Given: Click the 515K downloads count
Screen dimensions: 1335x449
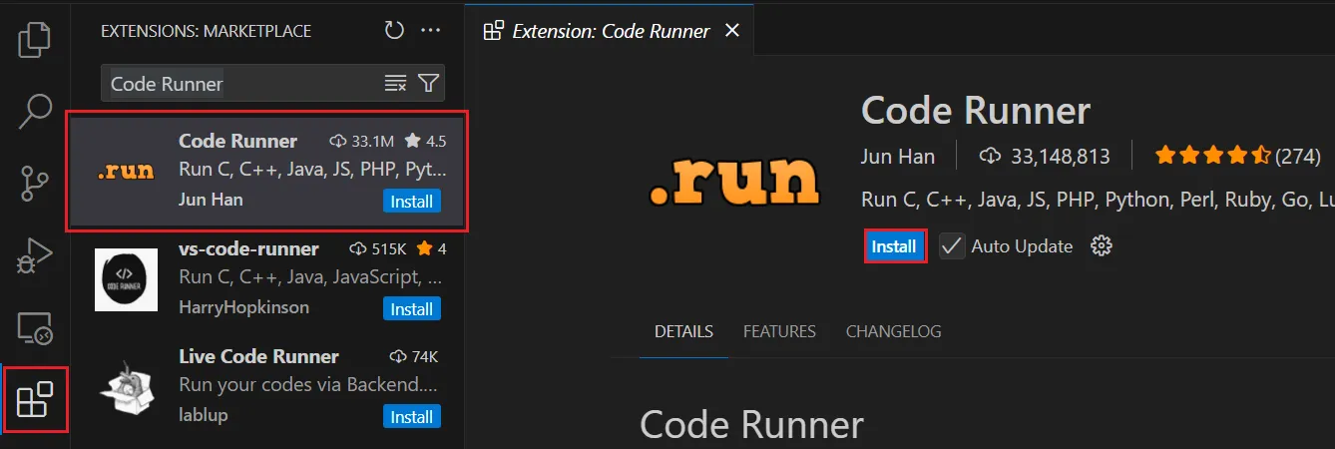Looking at the screenshot, I should (x=378, y=248).
